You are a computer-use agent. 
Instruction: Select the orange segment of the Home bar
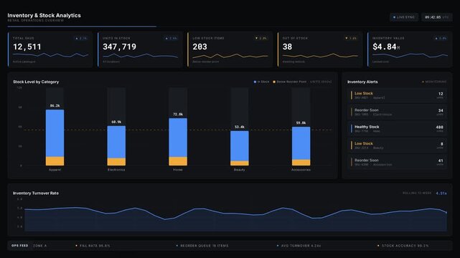pyautogui.click(x=178, y=161)
